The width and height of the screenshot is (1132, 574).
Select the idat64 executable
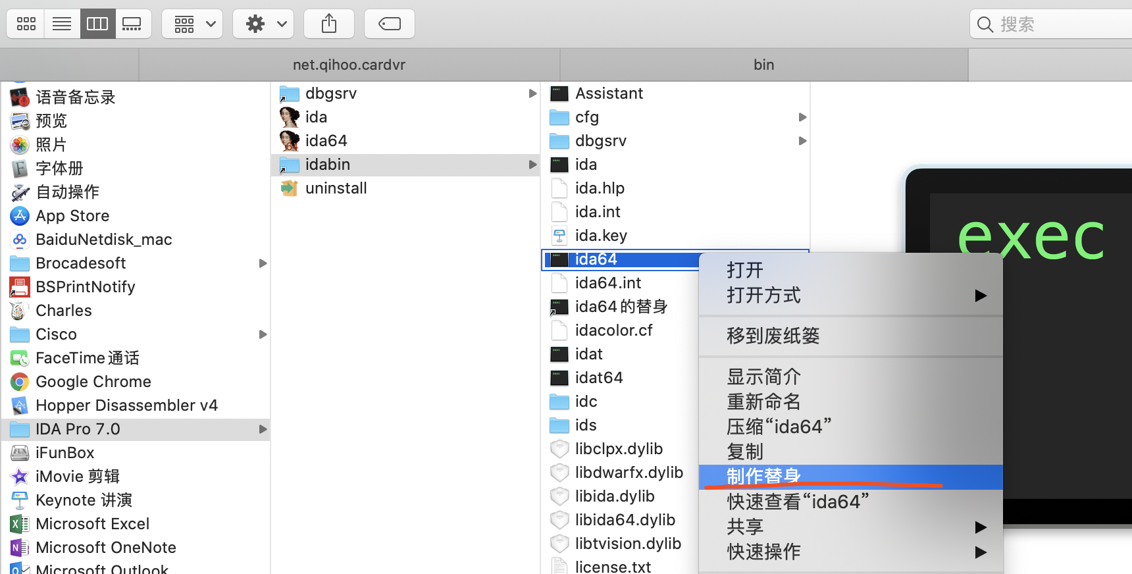point(620,378)
